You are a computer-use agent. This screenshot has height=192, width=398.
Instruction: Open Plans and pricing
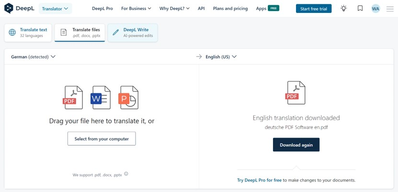point(230,8)
